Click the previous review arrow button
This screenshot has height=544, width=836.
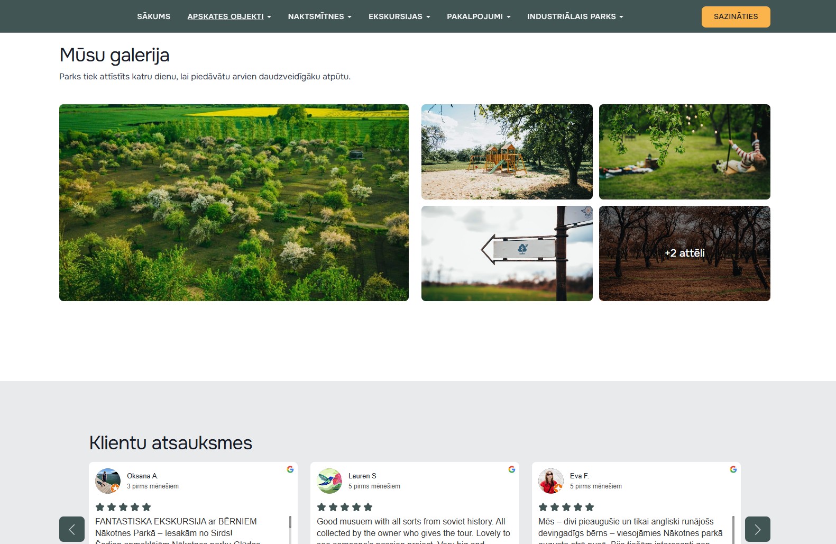click(72, 529)
